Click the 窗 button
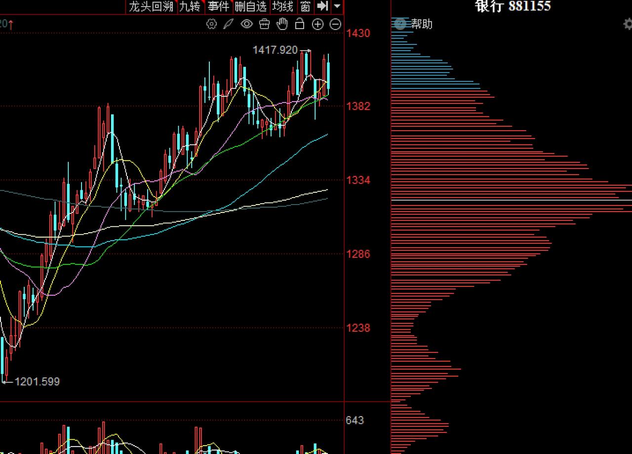632x454 pixels. [x=305, y=6]
